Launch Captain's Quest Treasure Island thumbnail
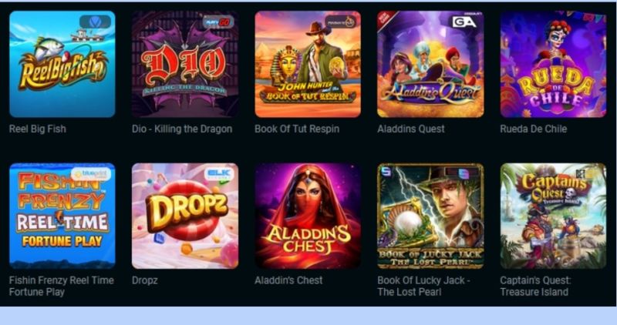Image resolution: width=617 pixels, height=325 pixels. [553, 216]
